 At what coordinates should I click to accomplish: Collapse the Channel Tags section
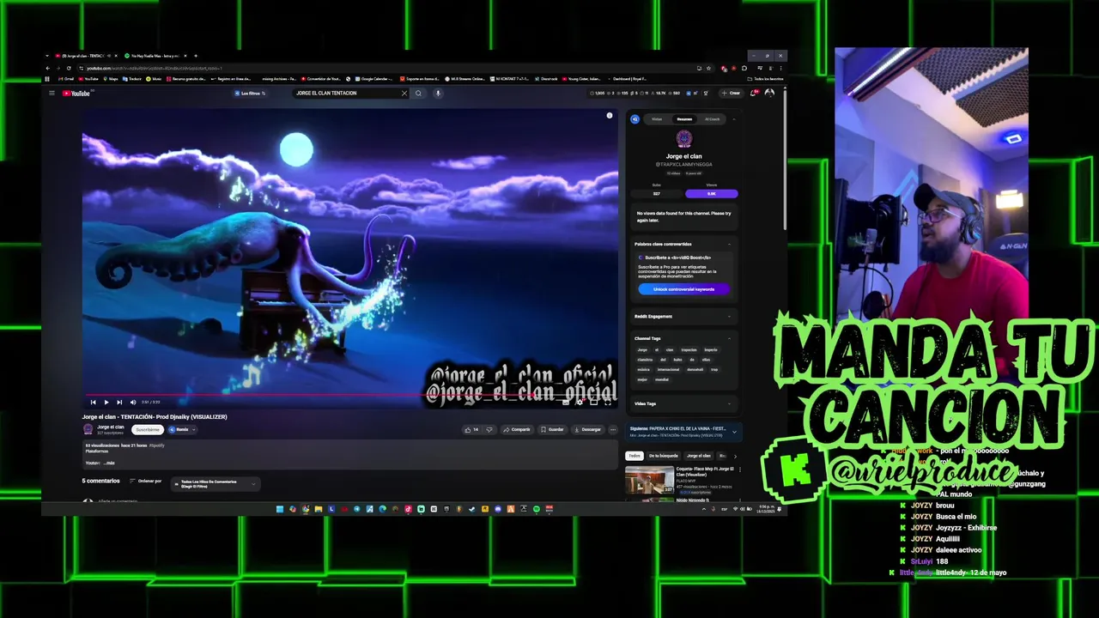(x=729, y=338)
